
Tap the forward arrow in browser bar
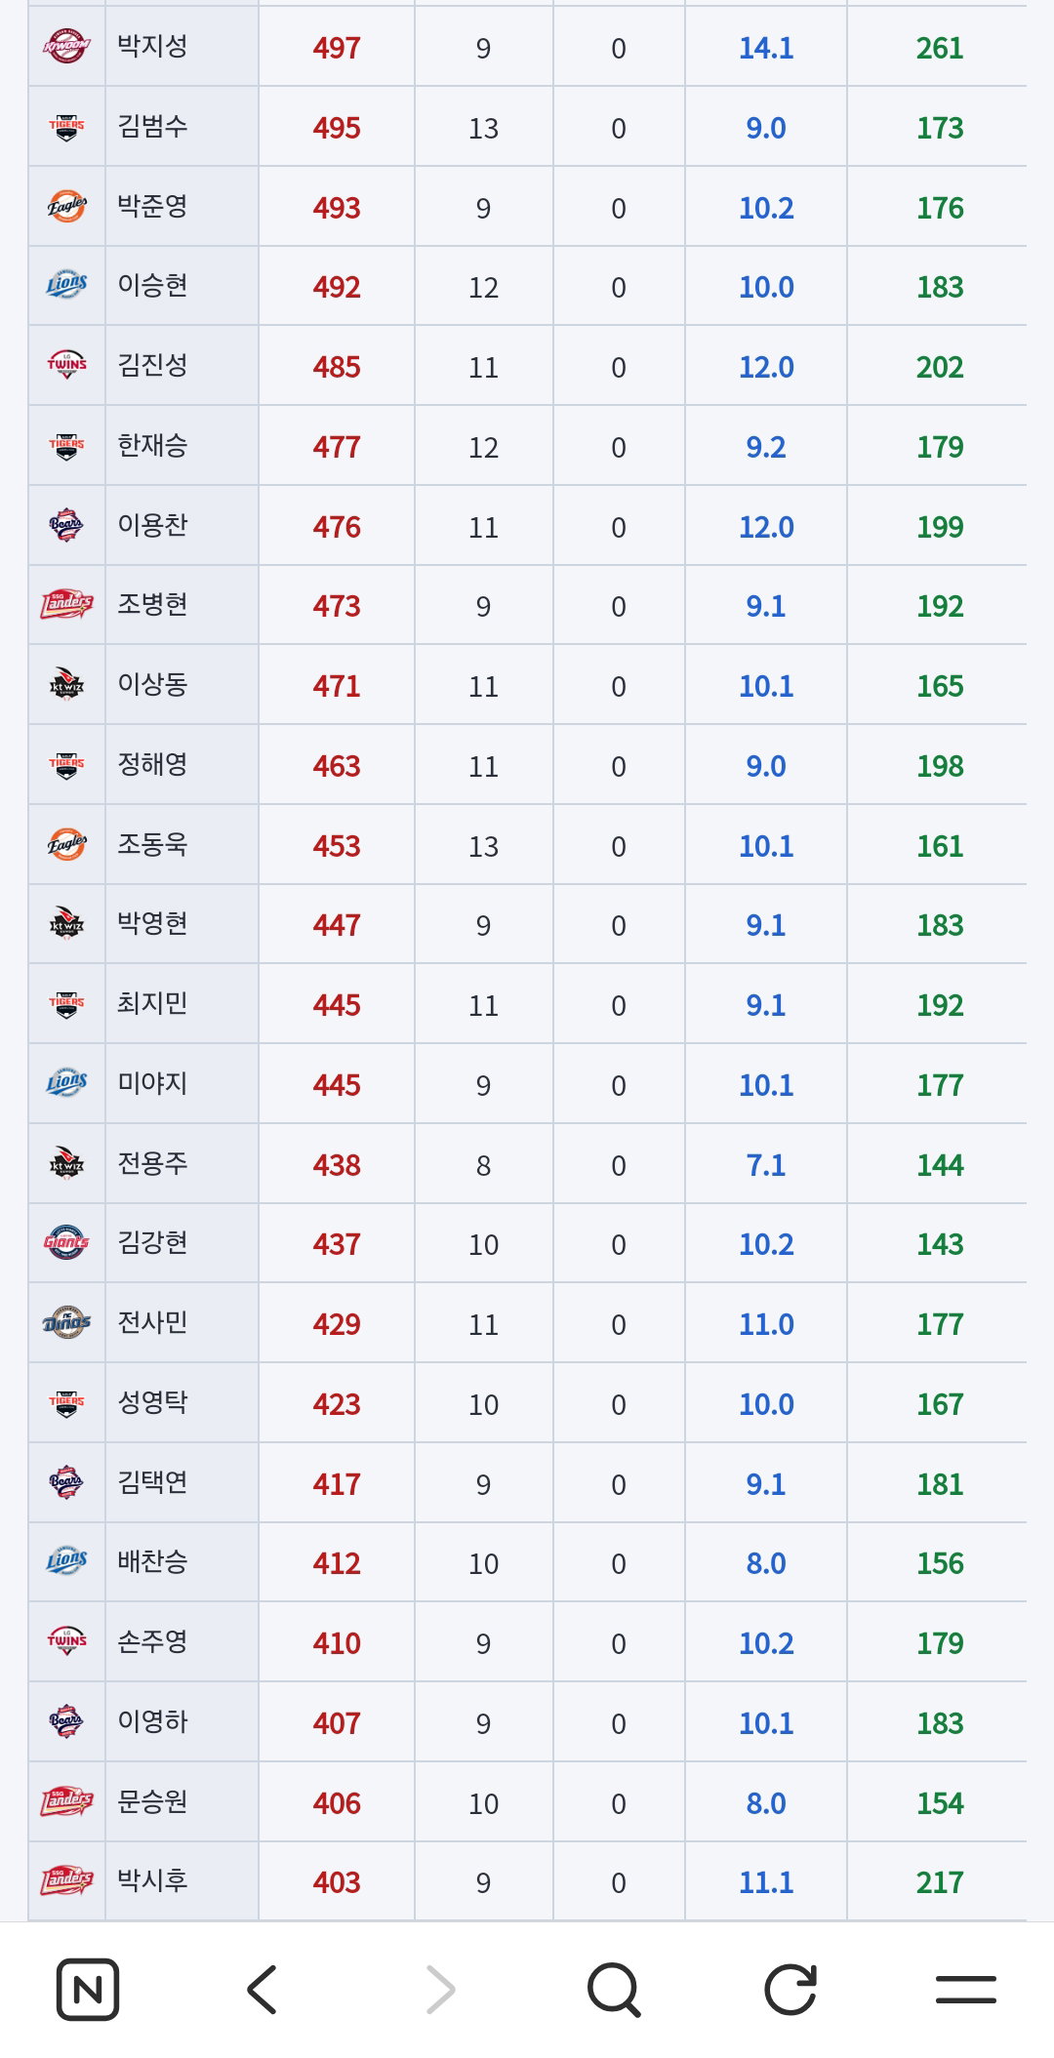(x=440, y=1989)
